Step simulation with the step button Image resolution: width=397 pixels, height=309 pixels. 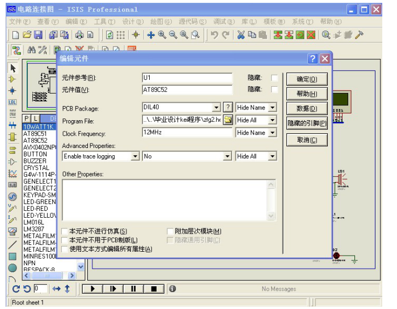113,289
